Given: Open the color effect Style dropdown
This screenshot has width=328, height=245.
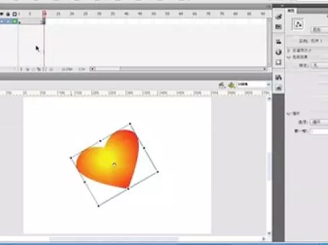Looking at the screenshot, I should [x=320, y=65].
